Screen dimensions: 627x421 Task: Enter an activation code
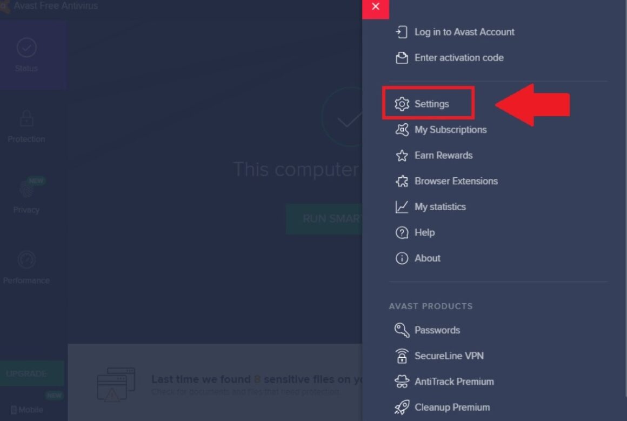459,57
